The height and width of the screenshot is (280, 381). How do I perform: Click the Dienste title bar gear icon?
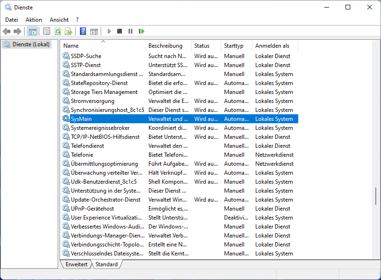8,7
